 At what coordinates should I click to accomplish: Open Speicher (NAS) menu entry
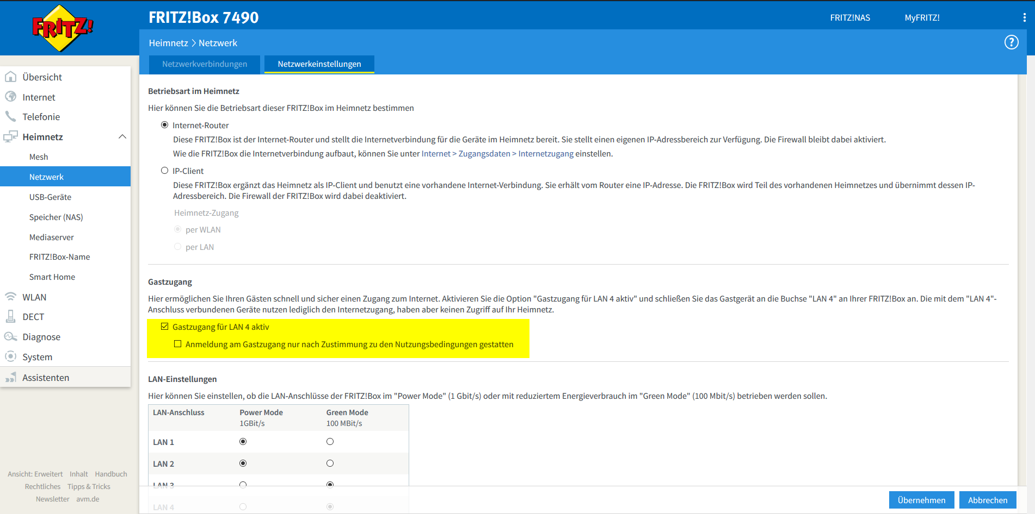(56, 217)
